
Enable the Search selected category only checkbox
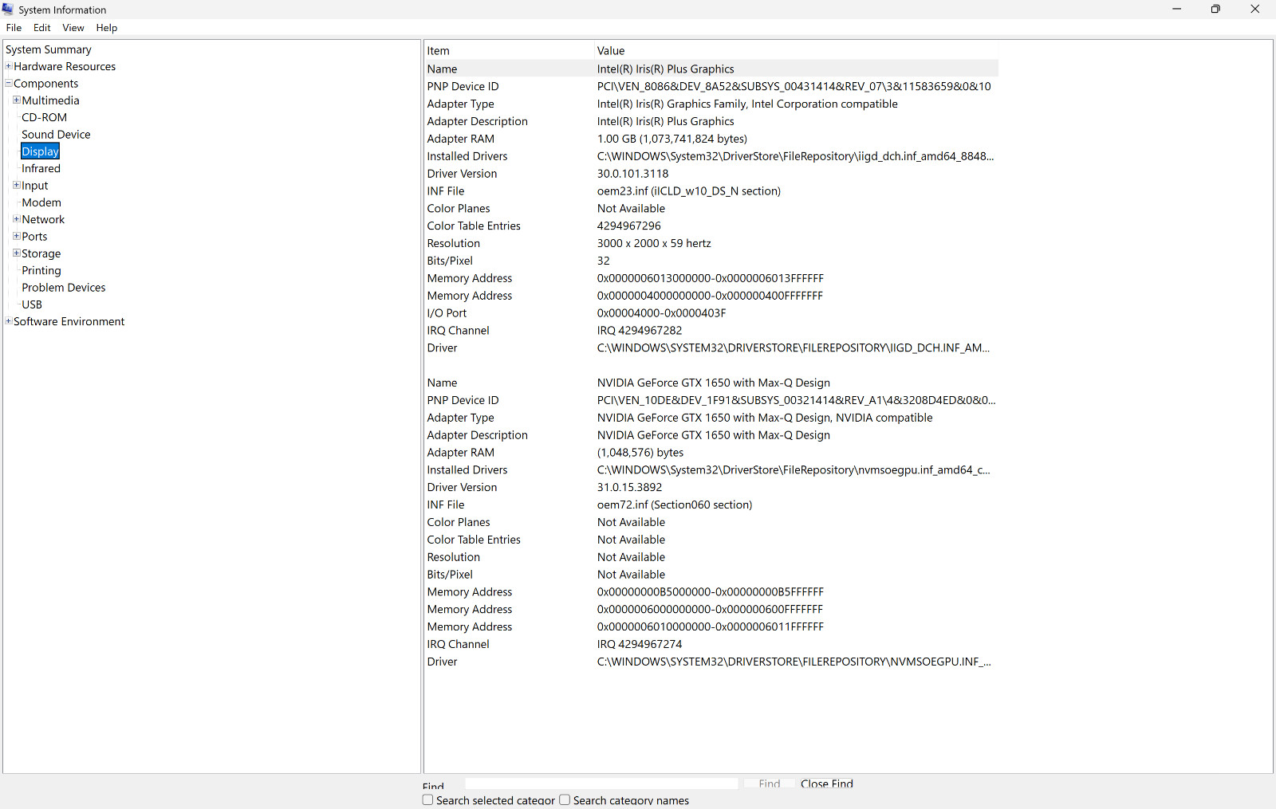428,799
